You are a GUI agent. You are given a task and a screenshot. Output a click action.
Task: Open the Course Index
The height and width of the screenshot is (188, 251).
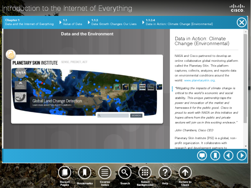tap(105, 172)
